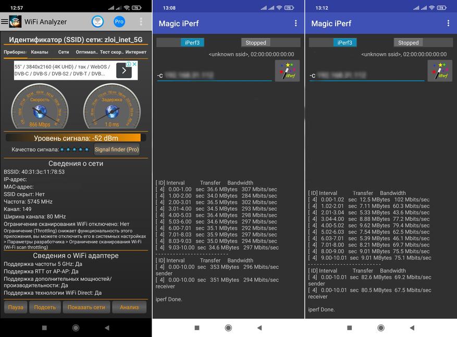Tap Android home circle in WiFi Analyzer screen
Viewport: 457px width, 337px height.
tap(76, 328)
